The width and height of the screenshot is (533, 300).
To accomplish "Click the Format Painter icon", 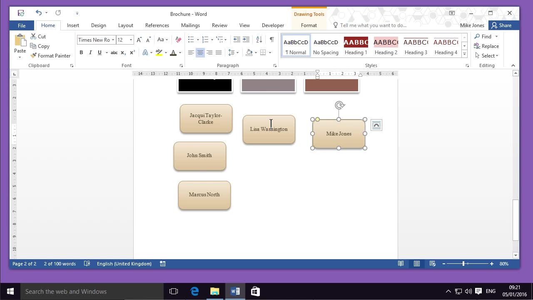I will coord(34,56).
